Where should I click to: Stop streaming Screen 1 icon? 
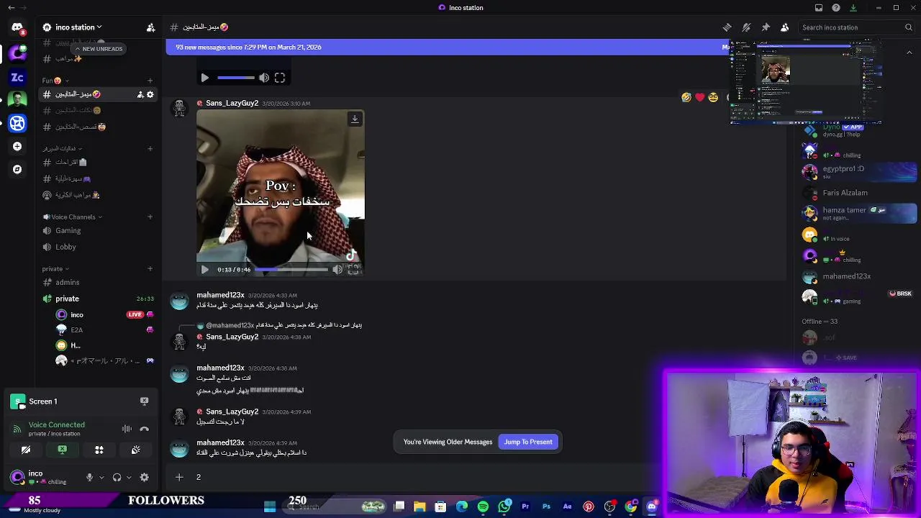click(x=145, y=401)
